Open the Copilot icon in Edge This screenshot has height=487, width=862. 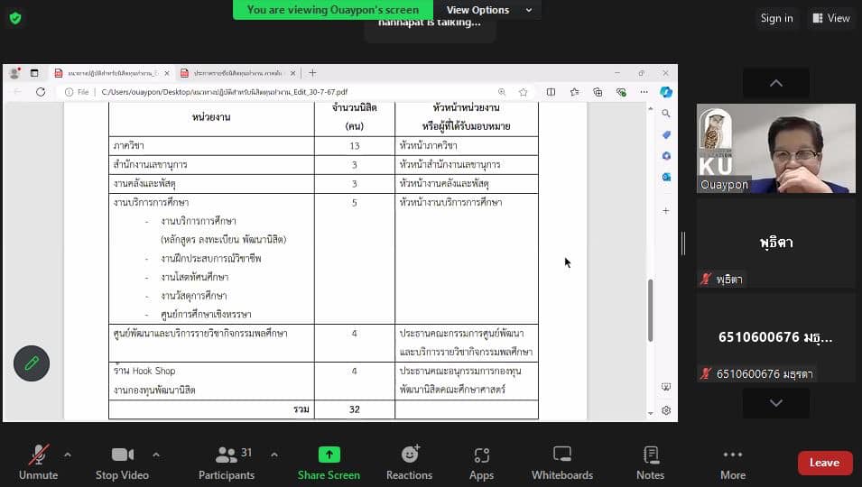click(x=666, y=92)
